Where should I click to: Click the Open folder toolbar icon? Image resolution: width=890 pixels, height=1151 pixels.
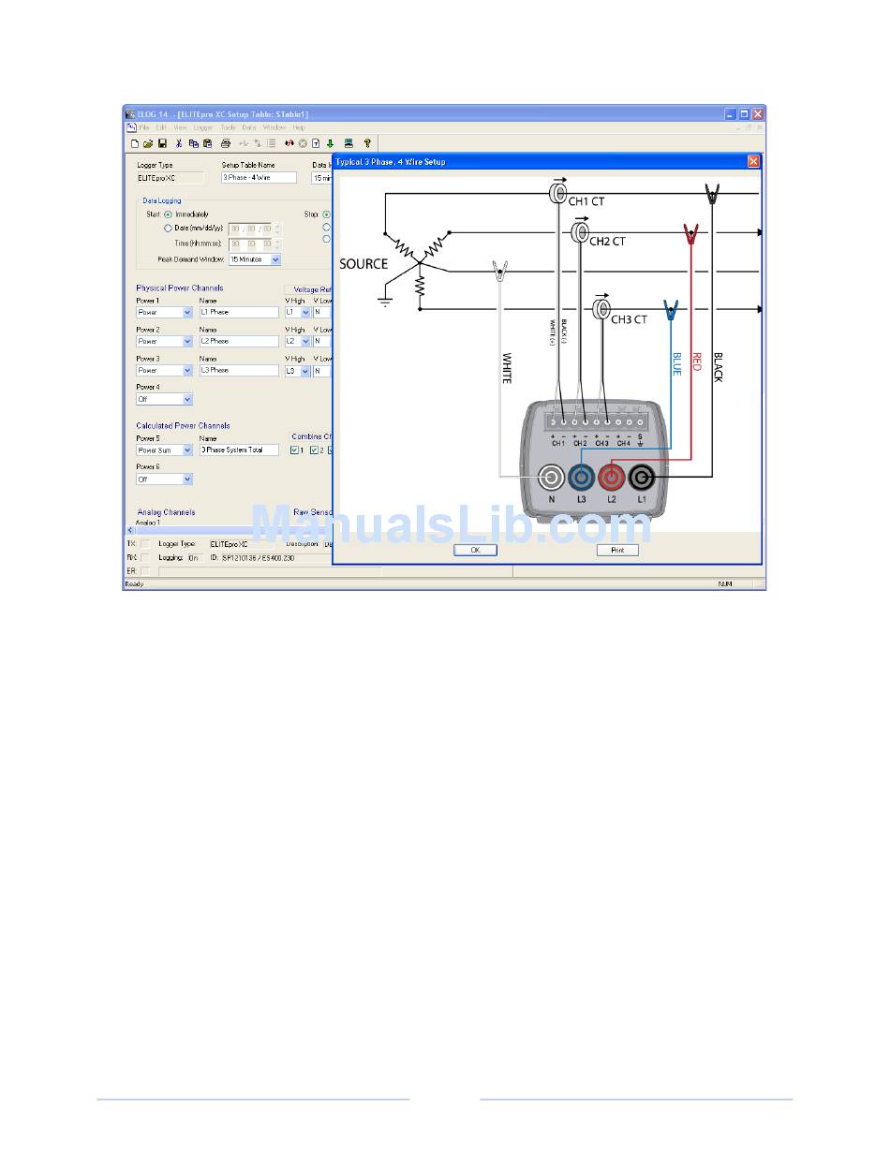(x=148, y=143)
